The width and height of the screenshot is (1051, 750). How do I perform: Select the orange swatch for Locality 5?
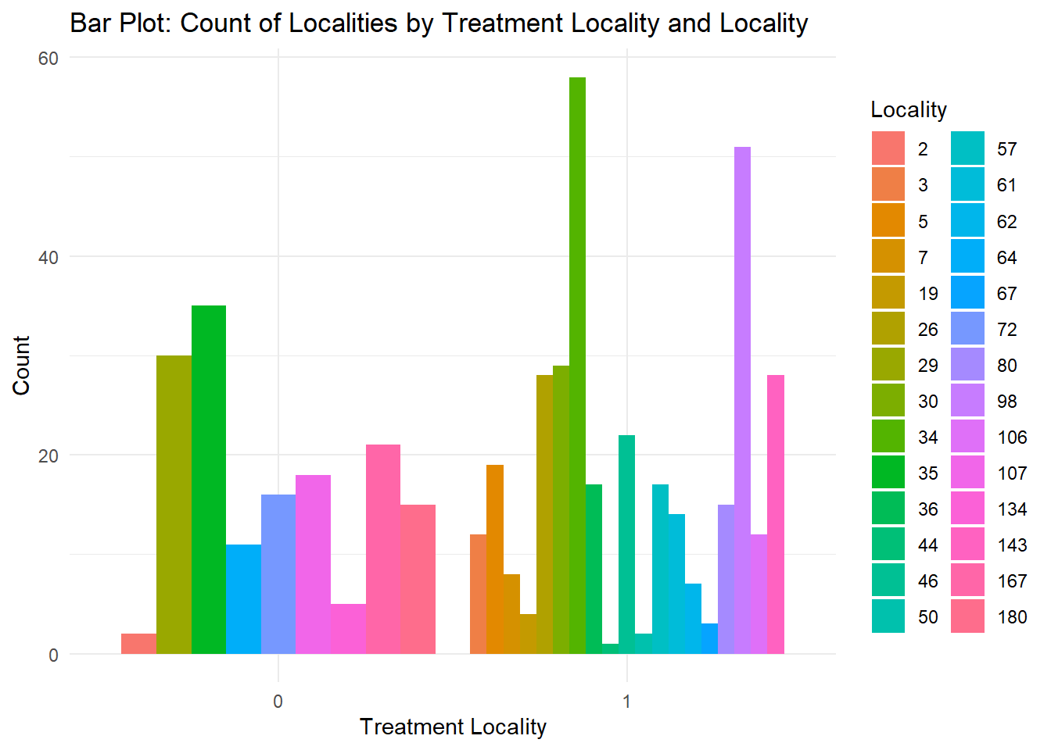coord(888,221)
